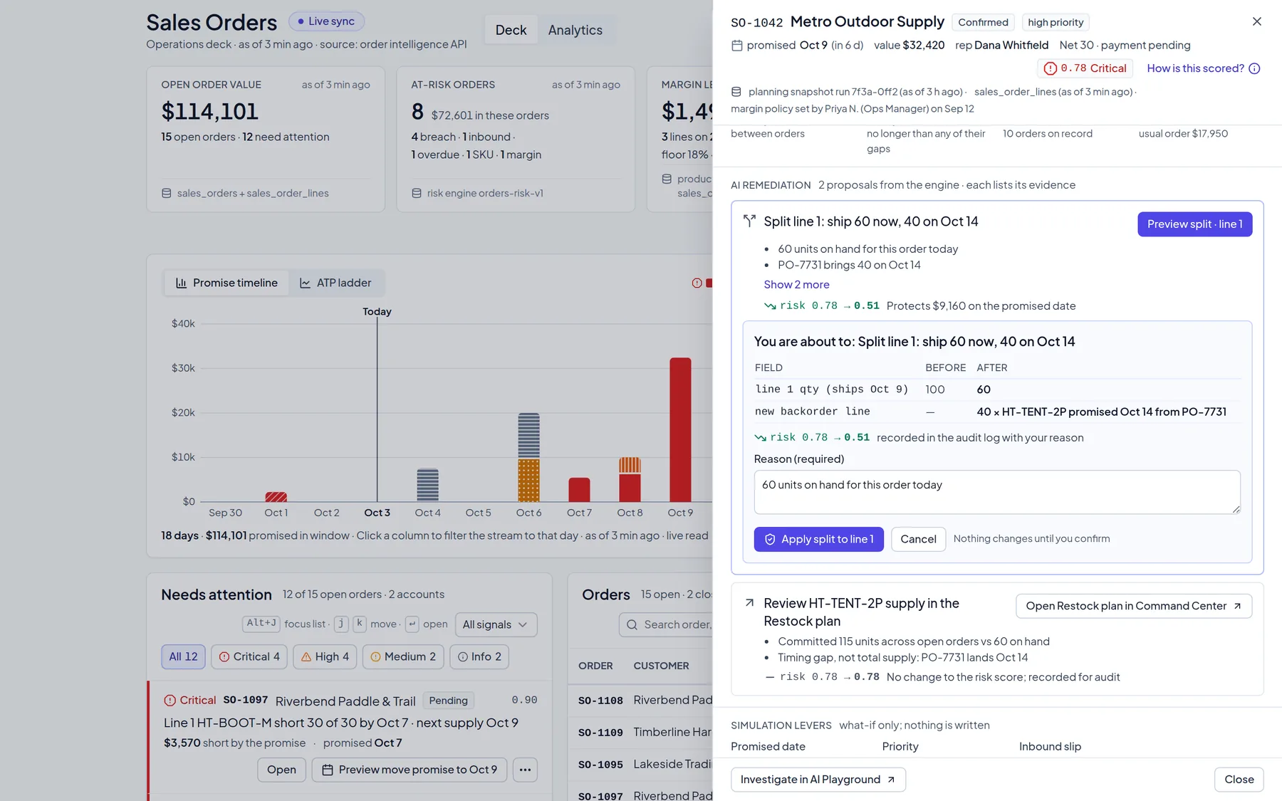Open the All signals dropdown

(496, 624)
